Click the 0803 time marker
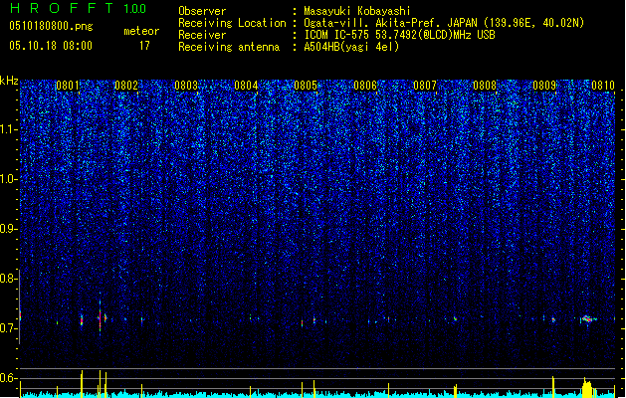 (x=186, y=86)
